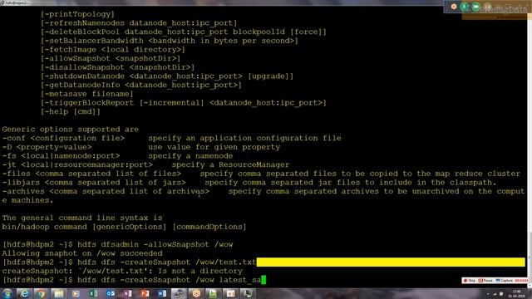This screenshot has width=532, height=299.
Task: Click the Stop recording button
Action: tap(470, 281)
